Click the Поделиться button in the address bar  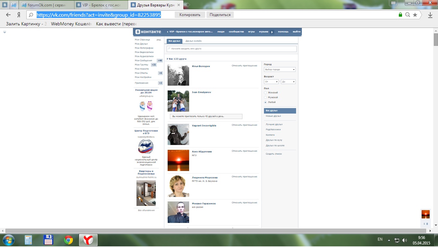click(x=220, y=15)
